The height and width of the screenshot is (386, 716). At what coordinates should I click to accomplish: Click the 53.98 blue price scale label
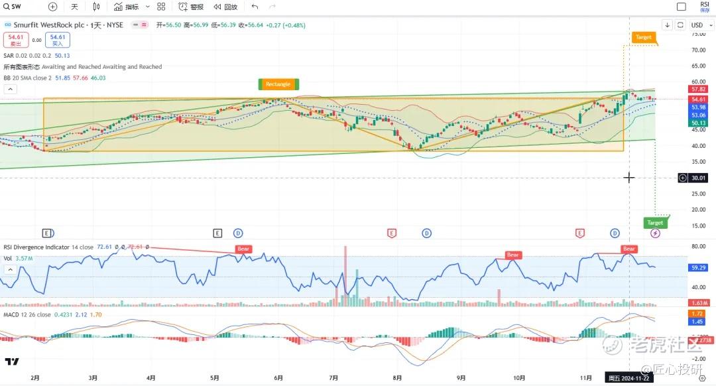[x=698, y=107]
